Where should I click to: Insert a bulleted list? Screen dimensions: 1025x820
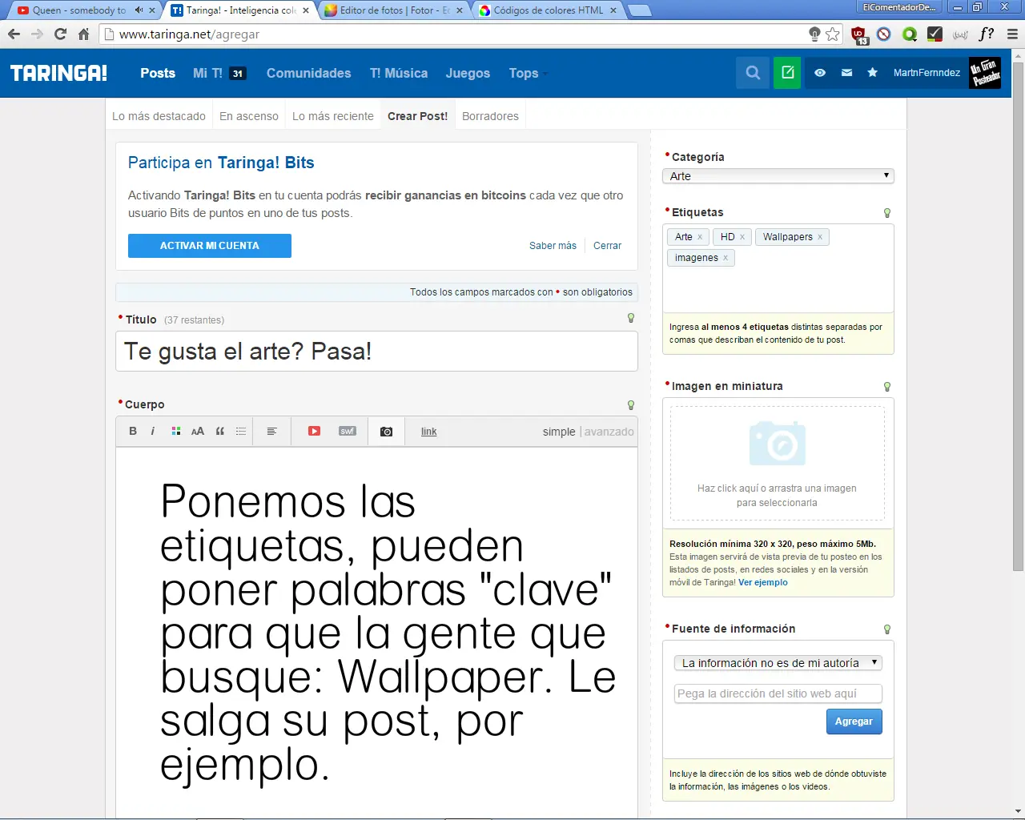click(x=241, y=431)
